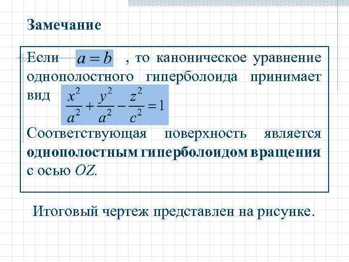Click bold text "однополостным гиперболоидом вращения"
Viewport: 349px width, 262px height.
tap(174, 153)
